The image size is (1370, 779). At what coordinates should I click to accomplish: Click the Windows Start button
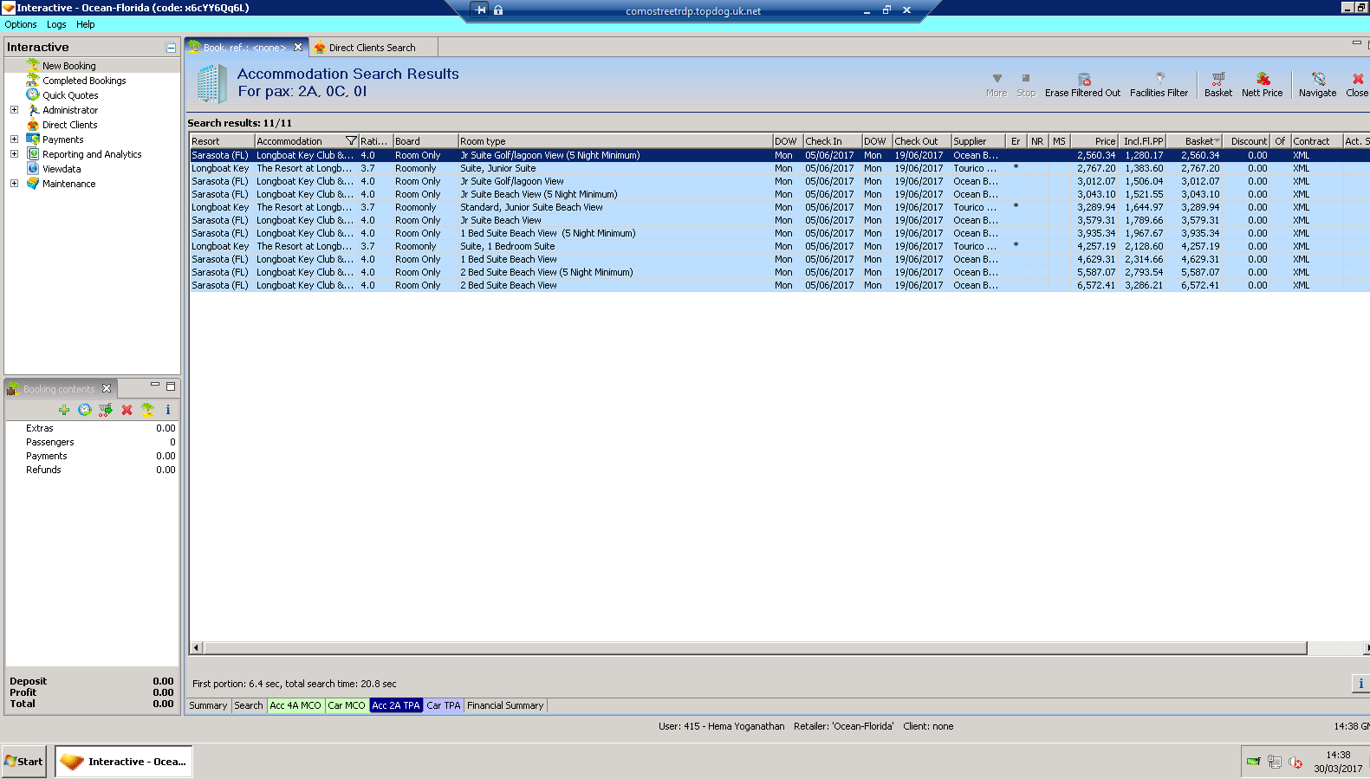tap(23, 762)
